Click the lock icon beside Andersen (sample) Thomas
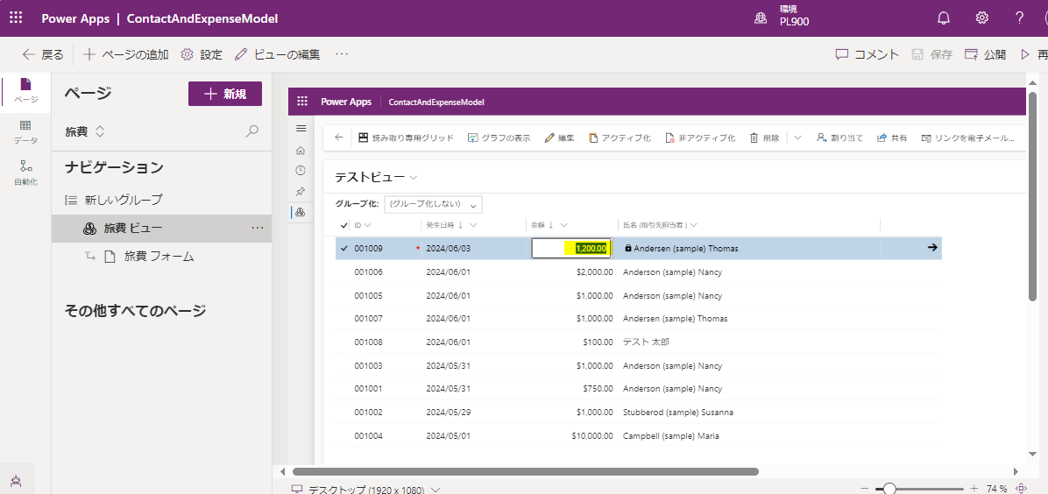 (627, 248)
